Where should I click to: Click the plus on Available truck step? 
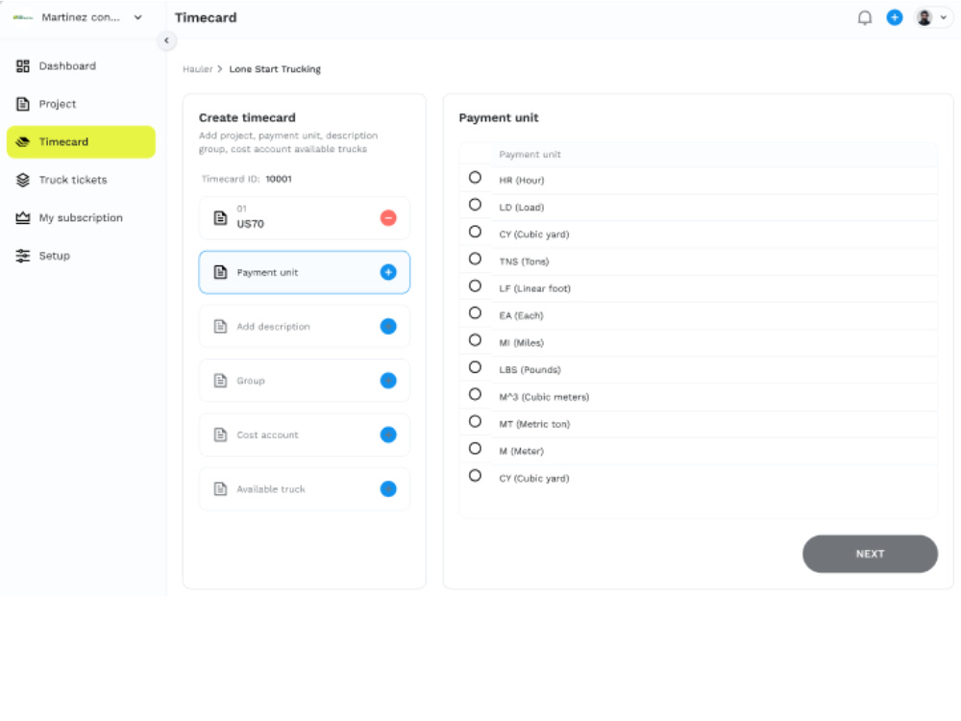(x=388, y=489)
